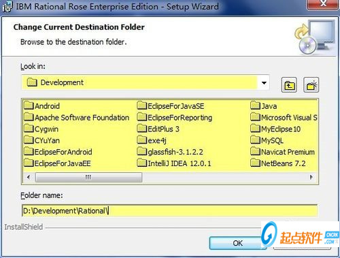Click the horizontal scrollbar right arrow
Viewport: 340px width, 258px height.
311,177
